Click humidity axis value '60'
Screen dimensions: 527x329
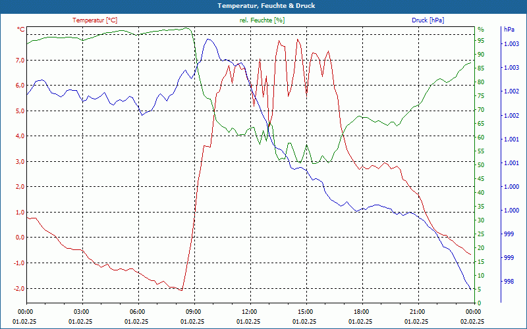(x=481, y=138)
